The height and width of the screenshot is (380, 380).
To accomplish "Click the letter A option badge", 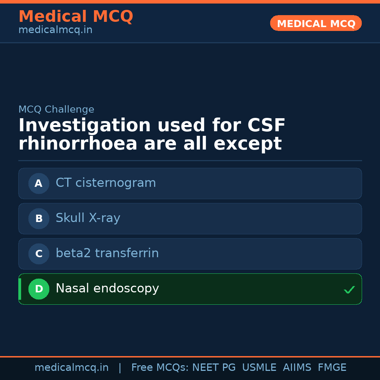I will tap(39, 183).
